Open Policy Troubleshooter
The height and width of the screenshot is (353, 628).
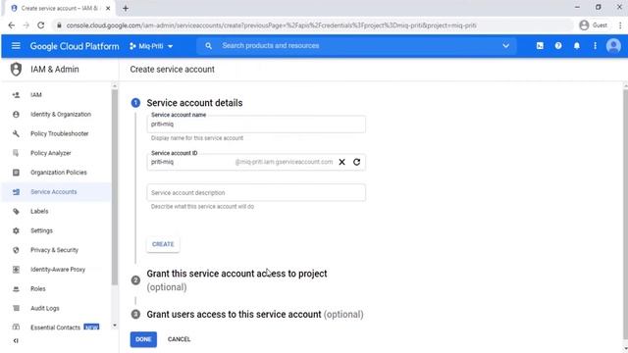pyautogui.click(x=59, y=133)
